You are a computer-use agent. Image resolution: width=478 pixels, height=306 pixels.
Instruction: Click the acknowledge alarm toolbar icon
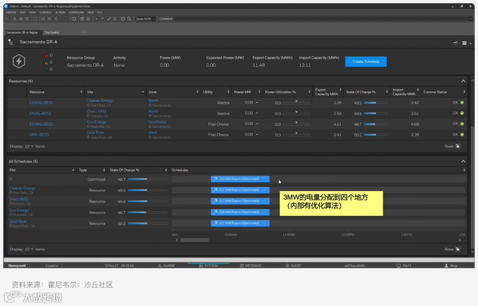coord(21,19)
